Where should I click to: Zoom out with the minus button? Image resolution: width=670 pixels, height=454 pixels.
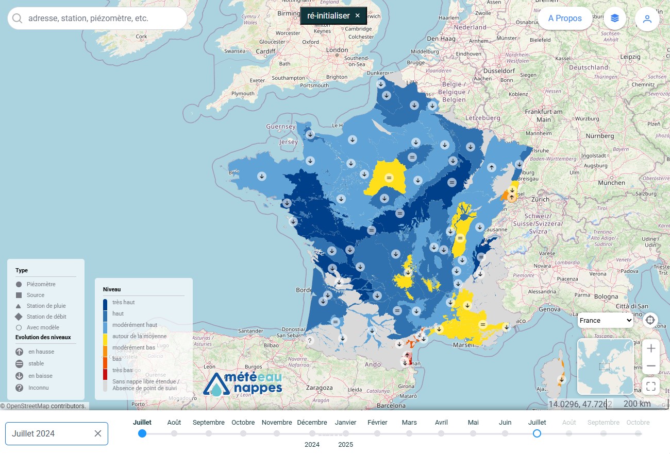coord(651,366)
